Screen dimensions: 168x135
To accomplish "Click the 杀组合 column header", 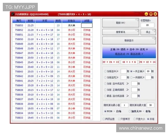I will (x=71, y=21).
